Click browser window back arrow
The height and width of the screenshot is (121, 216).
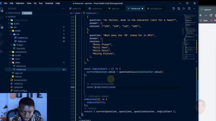[x=201, y=15]
